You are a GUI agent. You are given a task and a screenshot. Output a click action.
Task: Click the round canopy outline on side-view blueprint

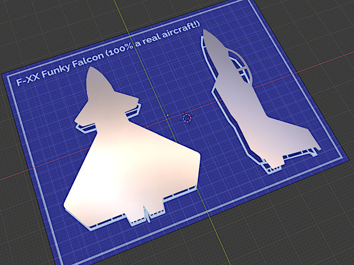coord(241,67)
